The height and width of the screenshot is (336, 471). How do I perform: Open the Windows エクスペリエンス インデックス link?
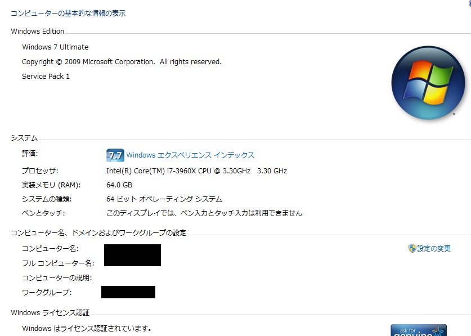pyautogui.click(x=190, y=155)
